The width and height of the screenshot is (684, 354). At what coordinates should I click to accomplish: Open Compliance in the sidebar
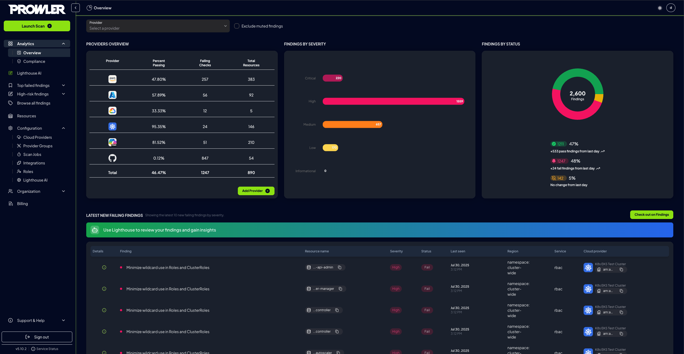tap(34, 61)
